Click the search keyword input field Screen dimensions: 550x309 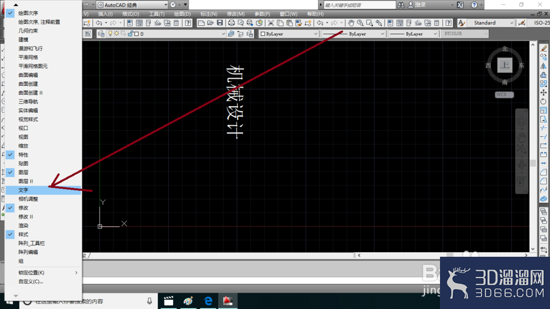point(360,5)
